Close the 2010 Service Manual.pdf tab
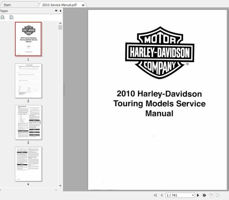Viewport: 229px width, 200px height. pos(83,5)
